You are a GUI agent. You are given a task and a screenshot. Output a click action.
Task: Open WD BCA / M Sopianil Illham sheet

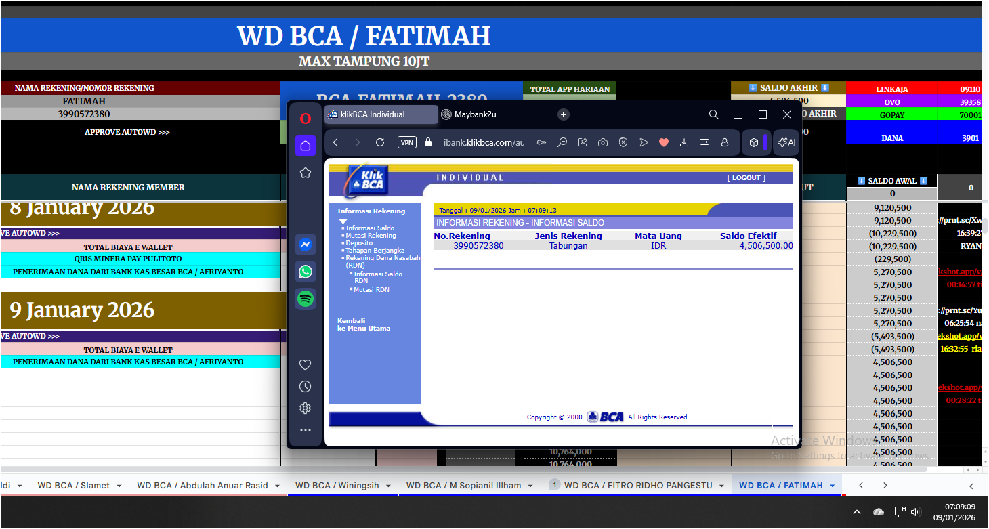(x=464, y=485)
